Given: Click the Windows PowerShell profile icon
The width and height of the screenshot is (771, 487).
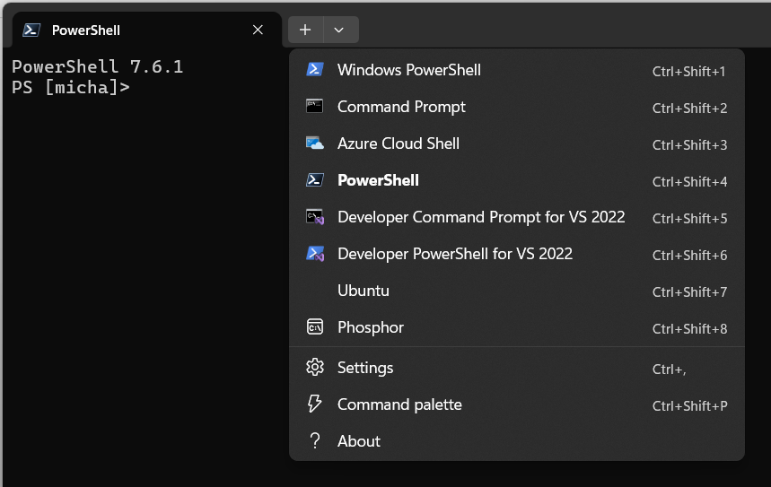Looking at the screenshot, I should point(315,69).
